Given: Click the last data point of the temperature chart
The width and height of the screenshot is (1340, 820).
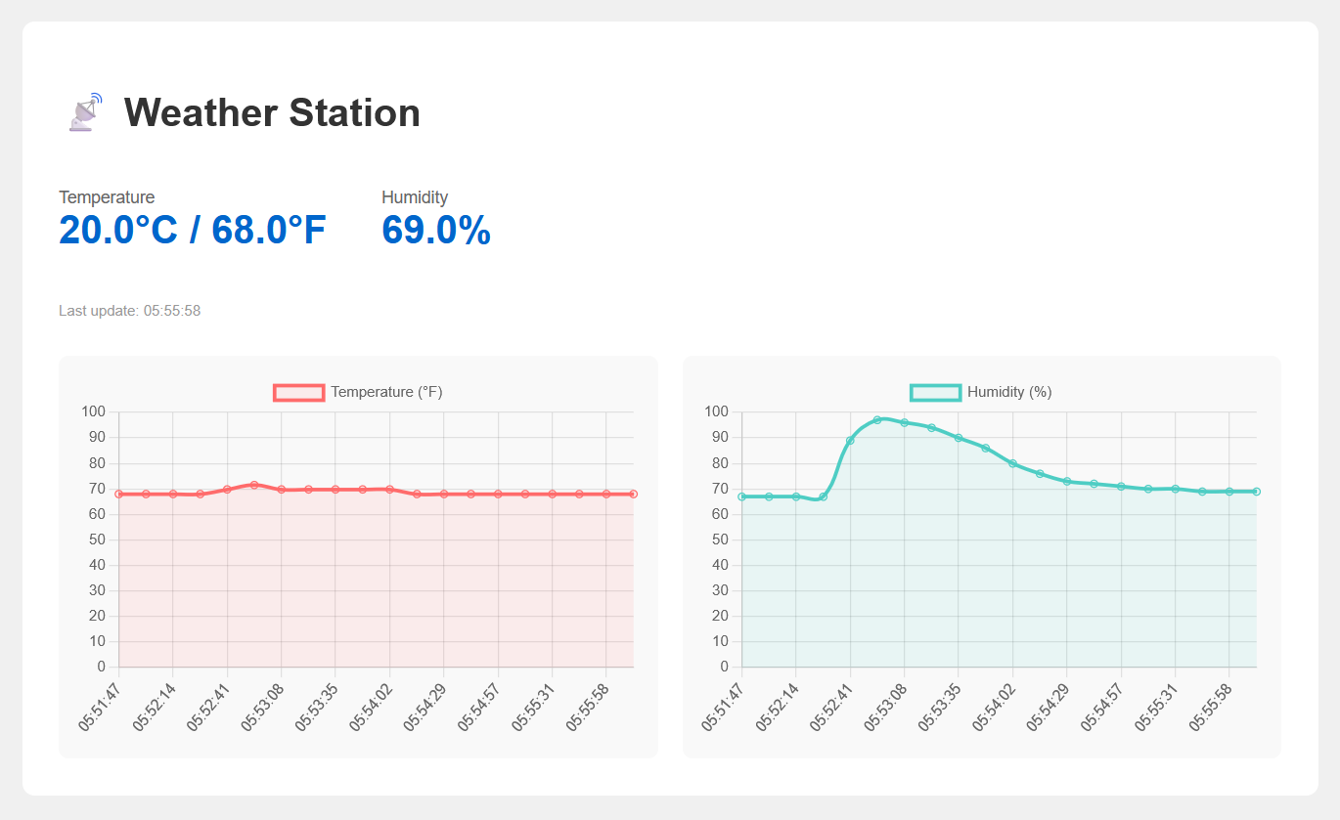Looking at the screenshot, I should tap(634, 494).
